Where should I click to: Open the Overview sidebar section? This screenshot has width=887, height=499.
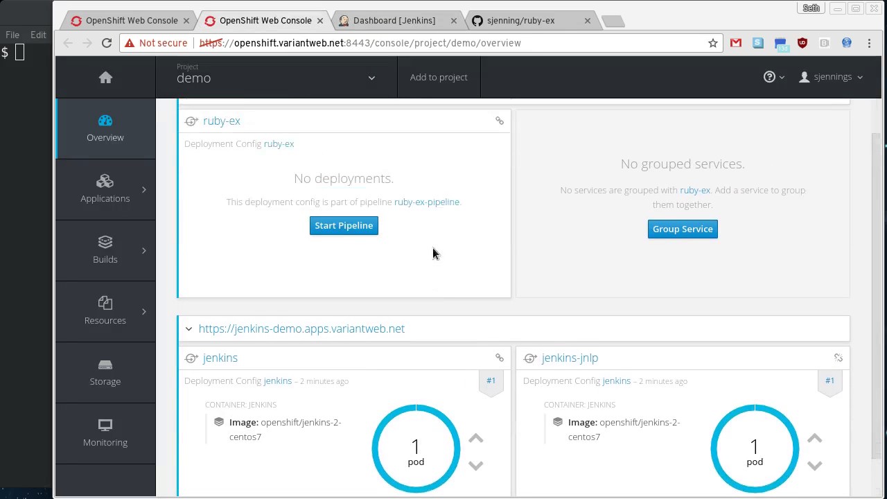coord(105,129)
